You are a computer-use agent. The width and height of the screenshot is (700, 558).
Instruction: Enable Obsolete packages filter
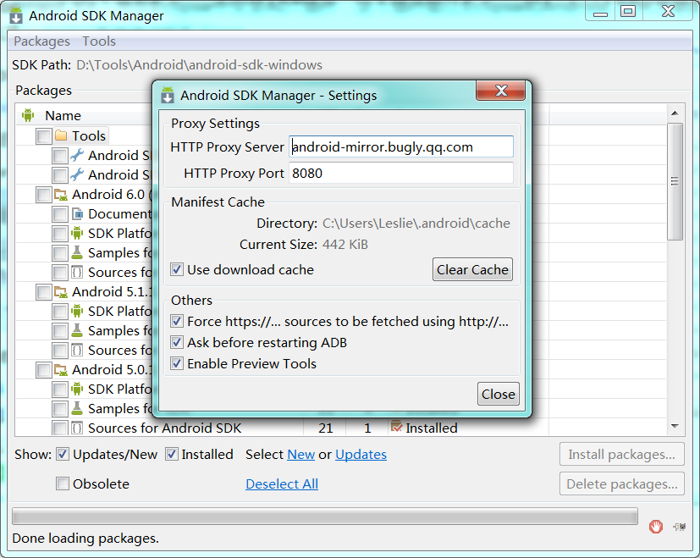click(x=63, y=483)
